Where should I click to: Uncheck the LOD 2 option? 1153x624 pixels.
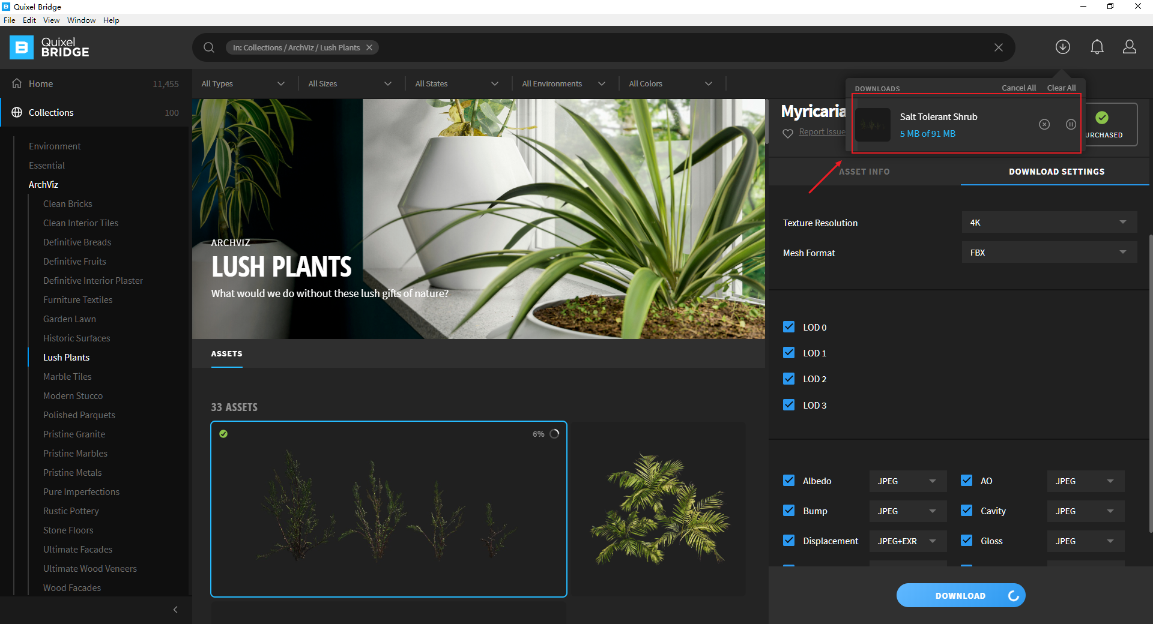tap(789, 379)
